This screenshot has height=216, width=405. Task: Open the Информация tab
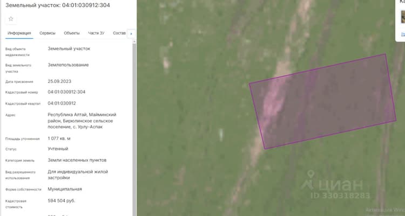tap(19, 33)
